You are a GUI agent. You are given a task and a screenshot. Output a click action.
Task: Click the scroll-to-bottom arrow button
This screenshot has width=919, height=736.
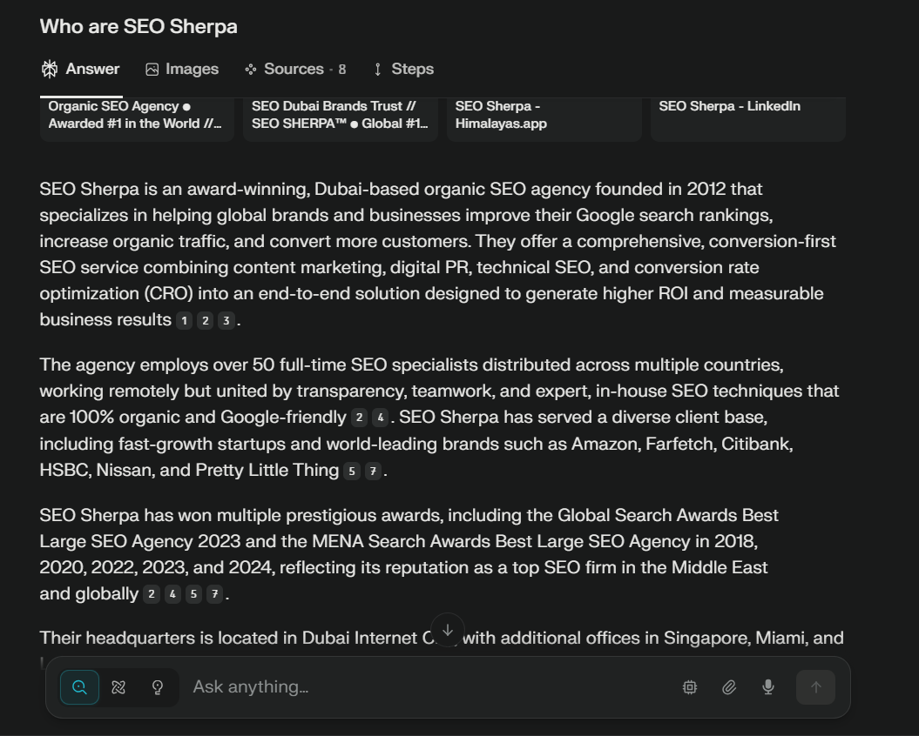pyautogui.click(x=448, y=630)
